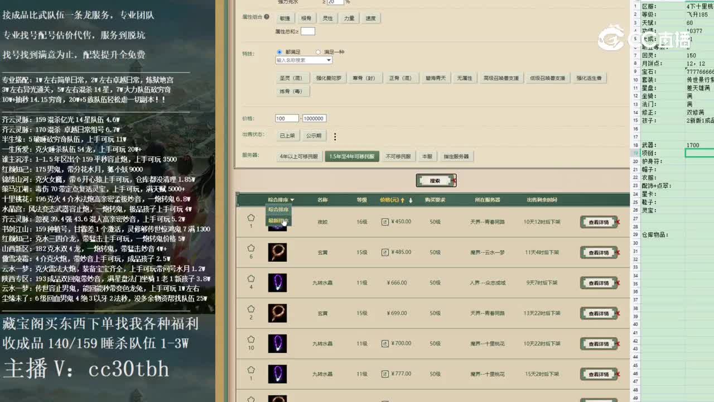Click the ascending sort arrow on 价格(元)
The width and height of the screenshot is (714, 402).
coord(403,200)
